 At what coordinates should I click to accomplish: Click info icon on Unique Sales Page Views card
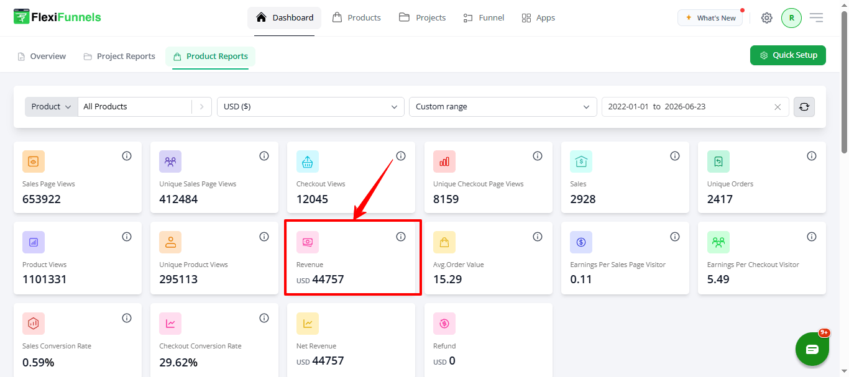coord(264,156)
